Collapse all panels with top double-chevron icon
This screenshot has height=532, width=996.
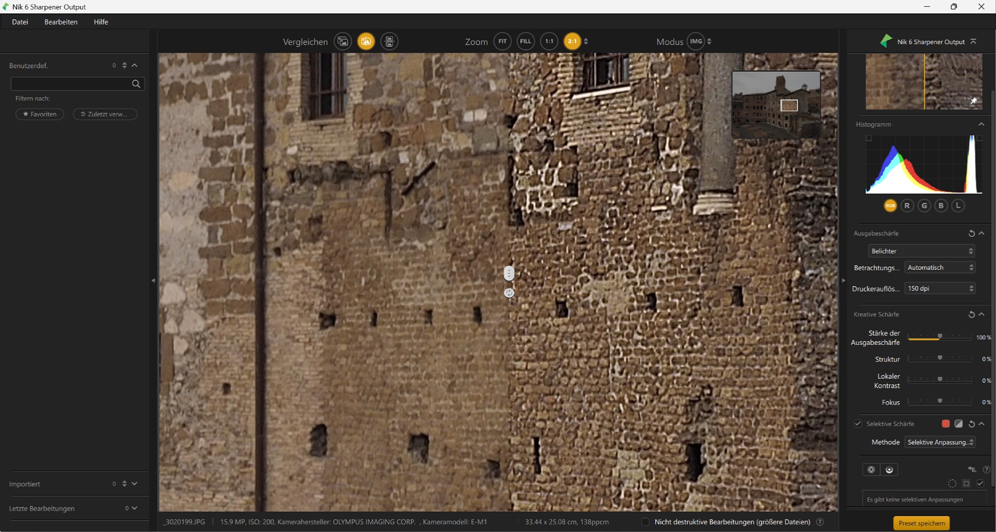pos(973,42)
